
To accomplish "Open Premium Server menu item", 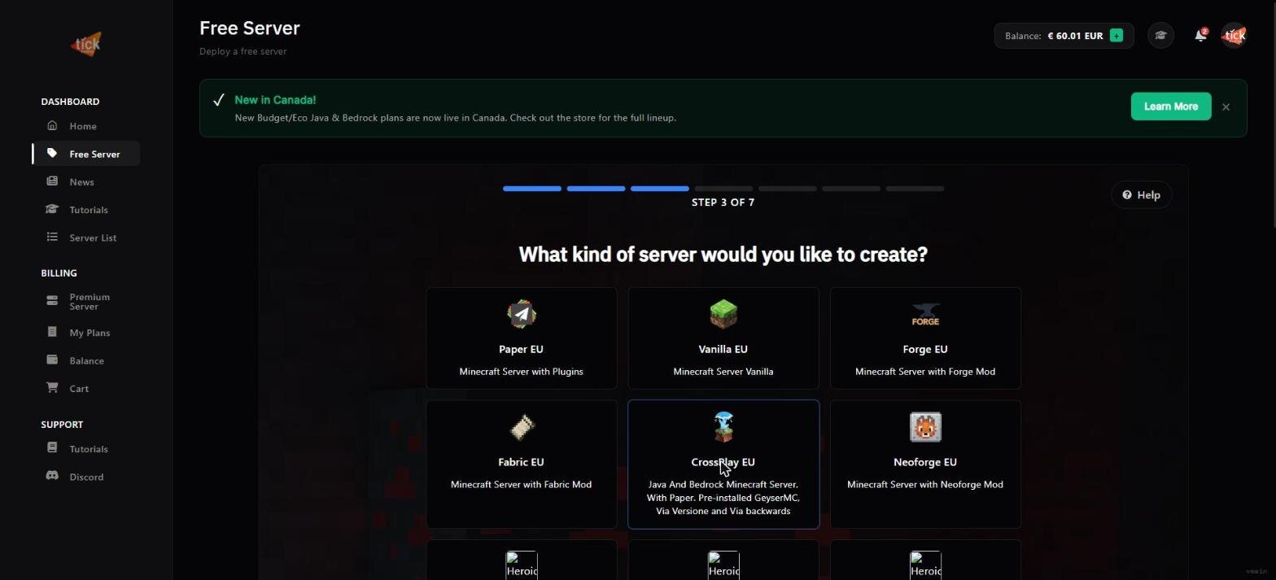I will click(85, 302).
